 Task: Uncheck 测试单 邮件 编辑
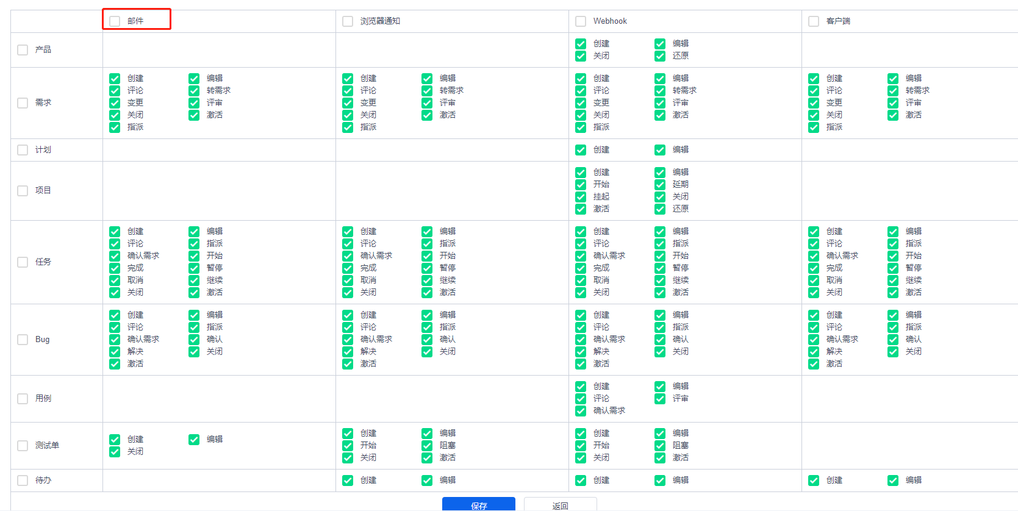194,440
